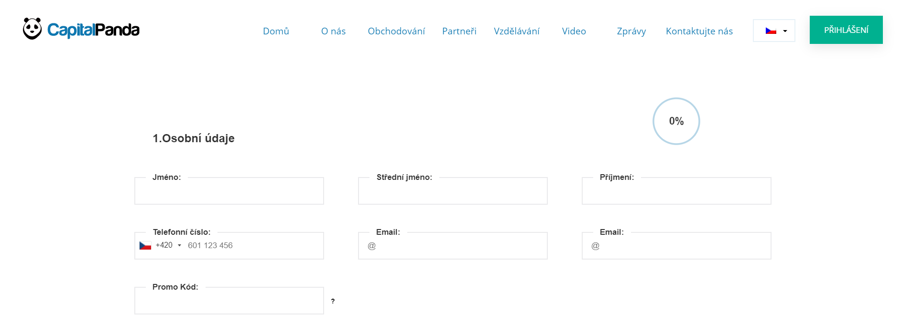Open the Obchodování menu
This screenshot has width=902, height=324.
(396, 31)
